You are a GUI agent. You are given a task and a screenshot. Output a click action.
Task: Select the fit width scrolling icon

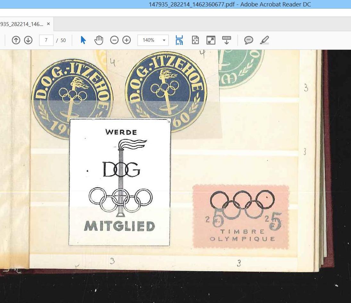click(179, 40)
